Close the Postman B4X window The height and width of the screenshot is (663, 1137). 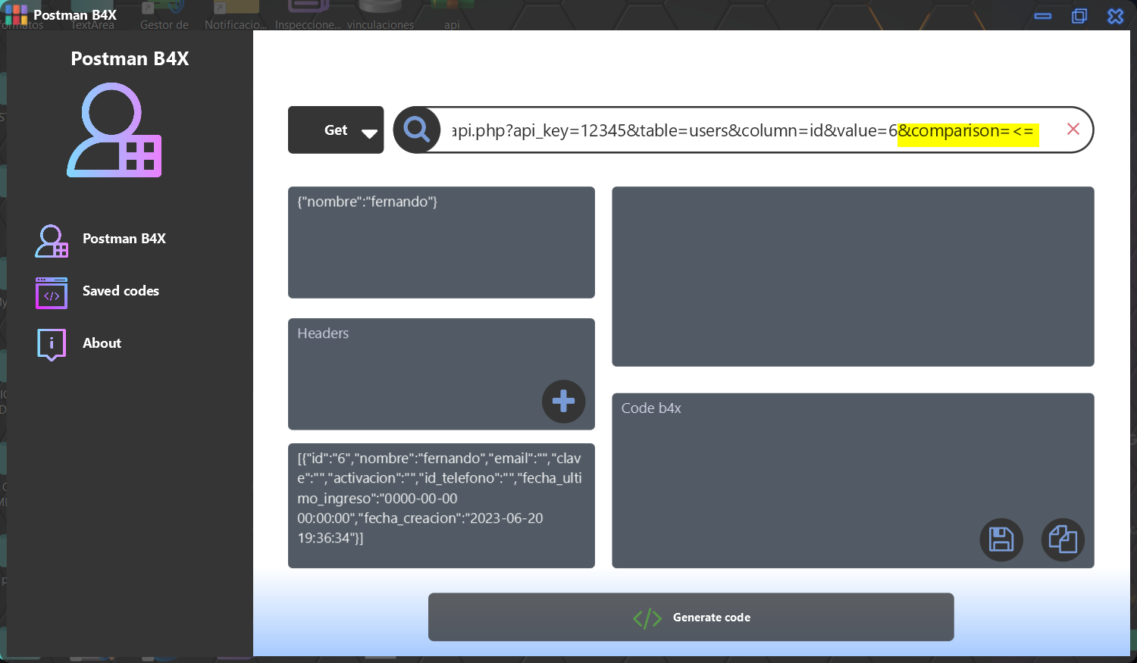[1116, 16]
